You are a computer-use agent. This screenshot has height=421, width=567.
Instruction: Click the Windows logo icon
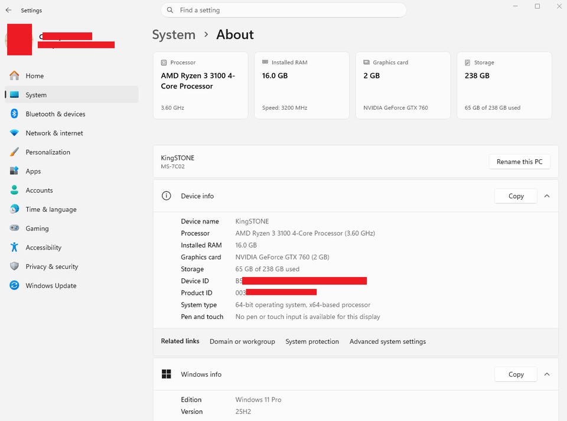click(x=167, y=374)
